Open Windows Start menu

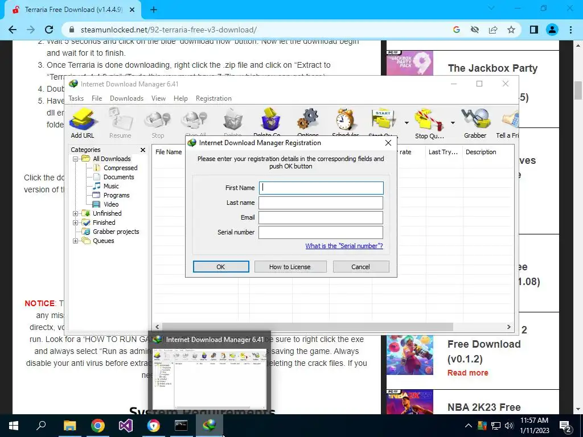pos(14,426)
